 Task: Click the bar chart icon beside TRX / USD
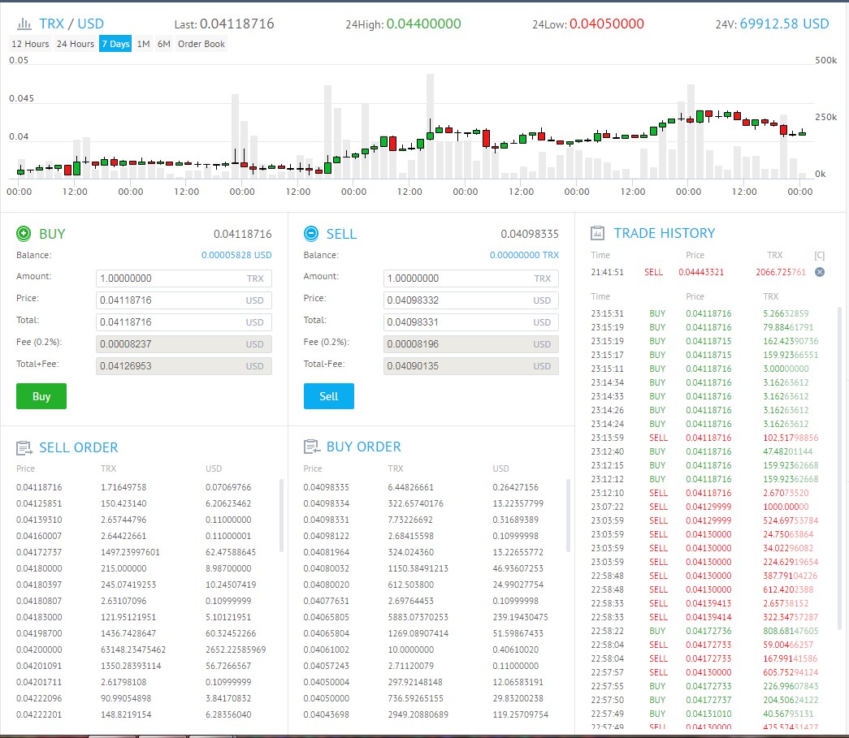24,24
